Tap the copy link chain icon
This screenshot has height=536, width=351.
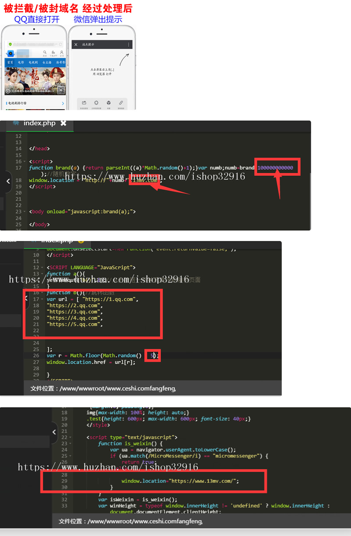pos(121,103)
